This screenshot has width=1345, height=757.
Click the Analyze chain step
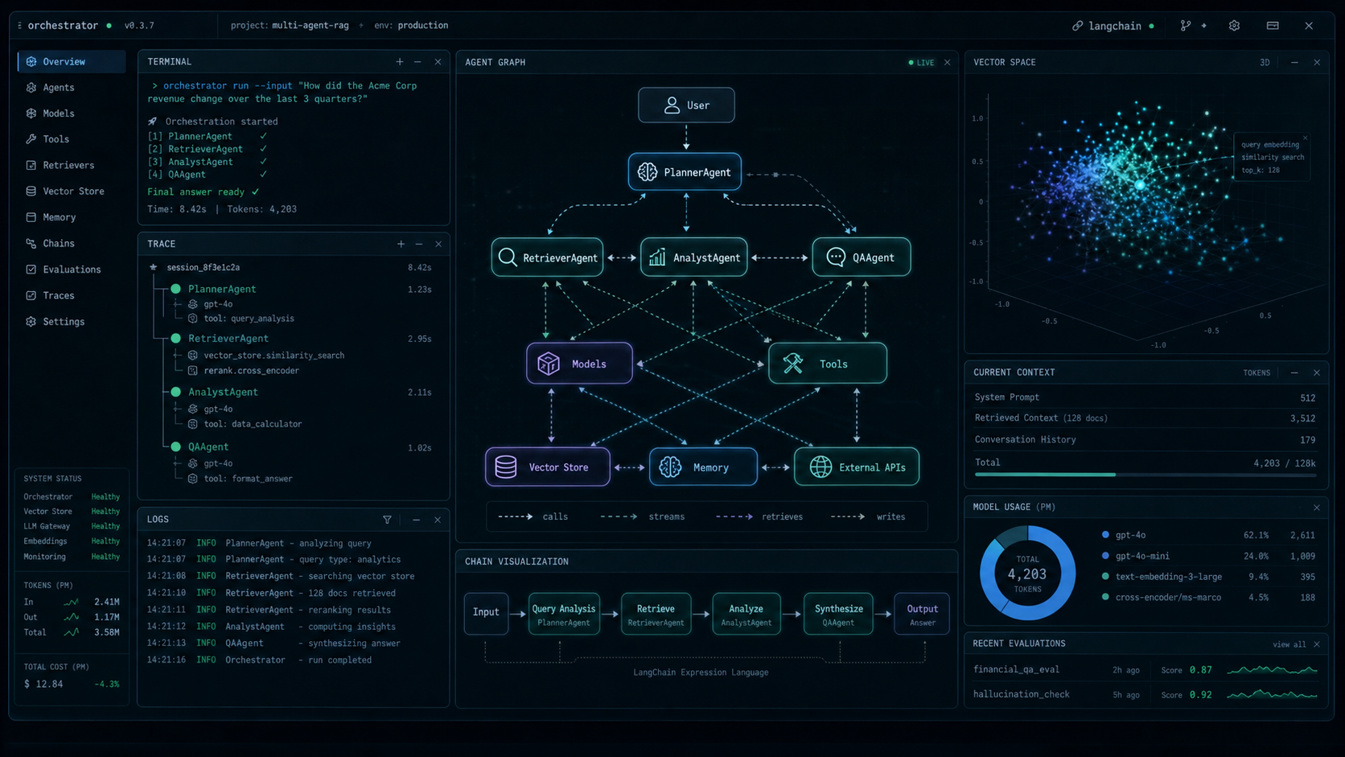[x=746, y=613]
